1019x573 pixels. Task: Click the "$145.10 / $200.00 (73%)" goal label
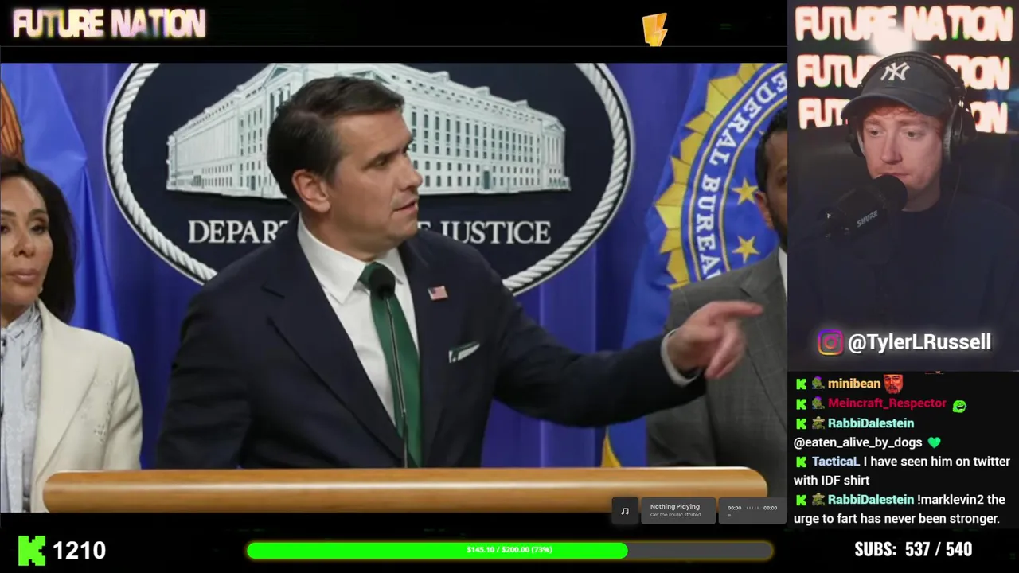(x=509, y=550)
